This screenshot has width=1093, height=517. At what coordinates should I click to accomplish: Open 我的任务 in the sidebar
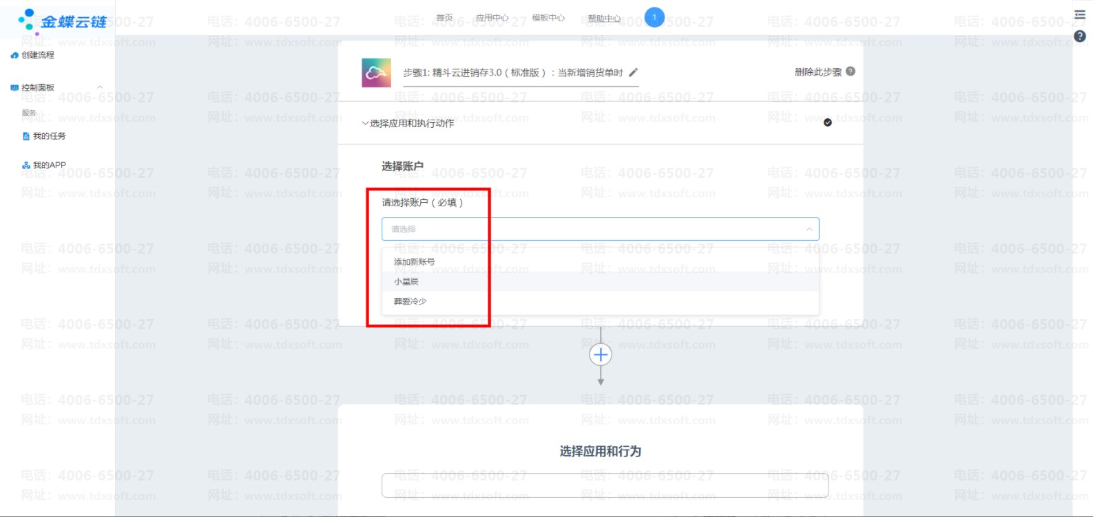[x=49, y=136]
